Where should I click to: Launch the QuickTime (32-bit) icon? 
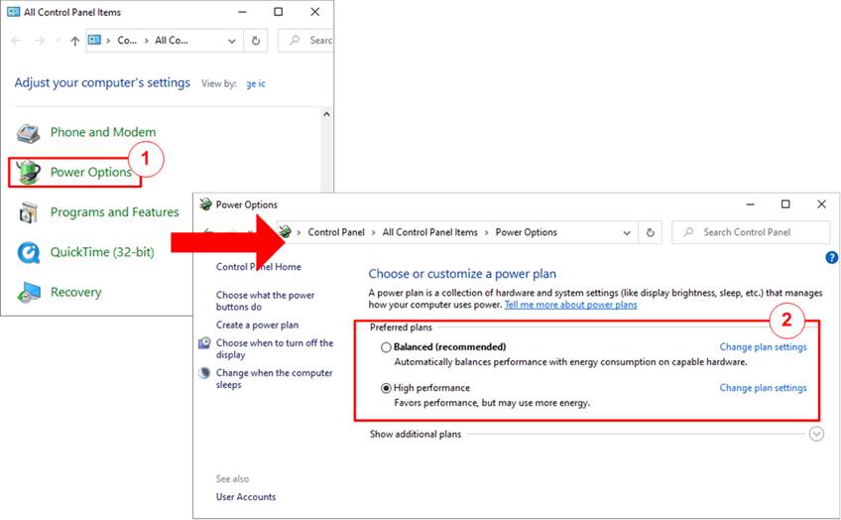point(28,252)
